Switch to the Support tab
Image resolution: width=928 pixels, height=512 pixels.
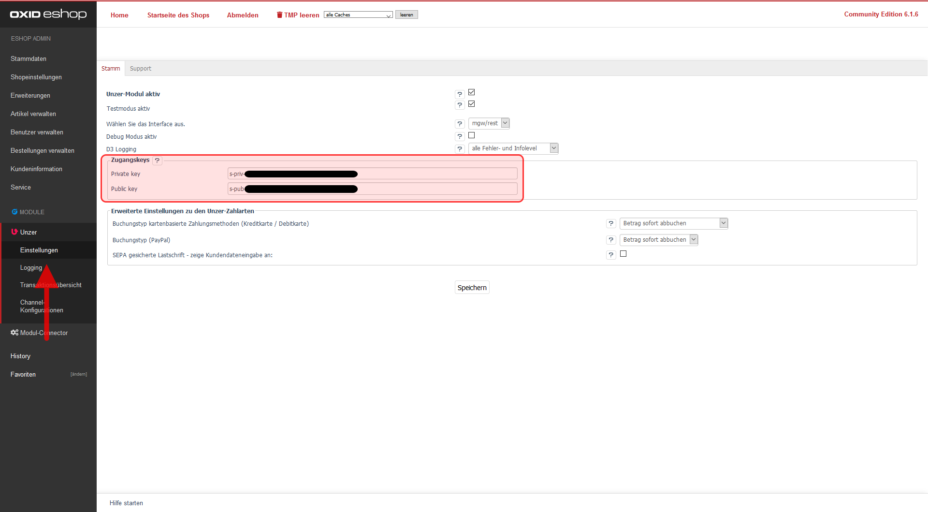click(x=140, y=69)
